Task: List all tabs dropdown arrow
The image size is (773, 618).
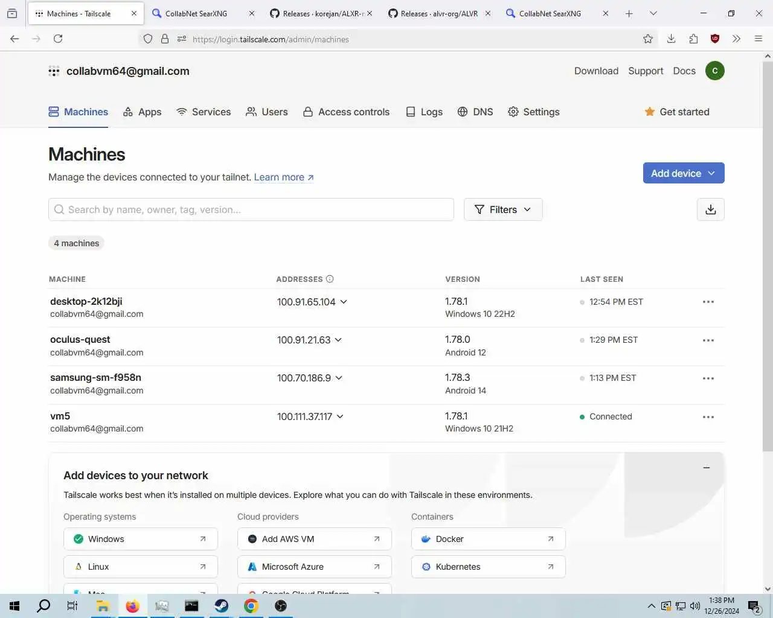Action: (x=653, y=13)
